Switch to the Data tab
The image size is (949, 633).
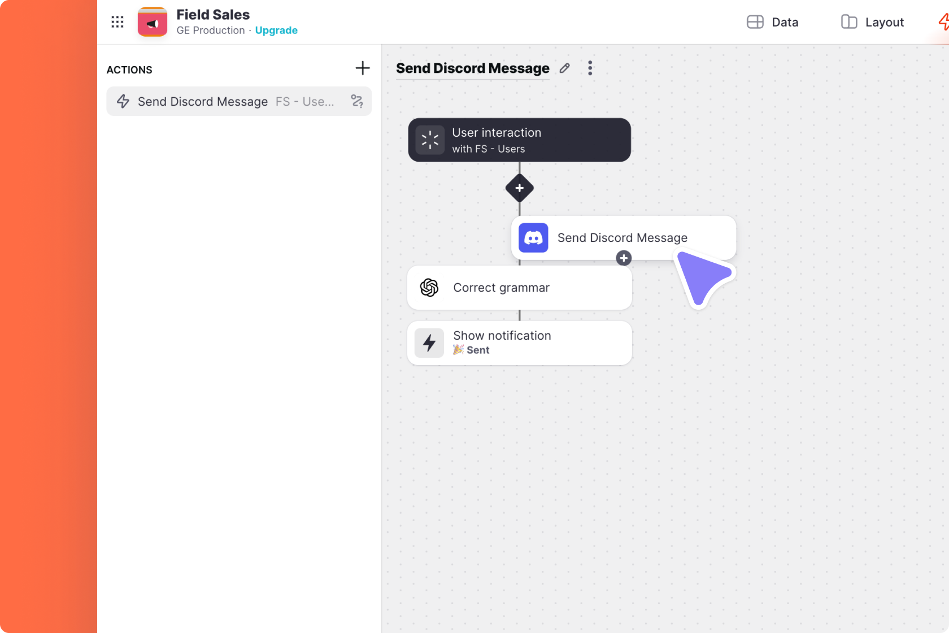click(x=772, y=22)
